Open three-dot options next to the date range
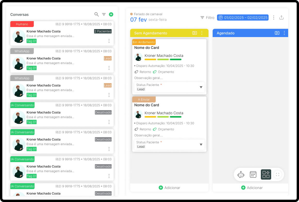 click(x=274, y=17)
